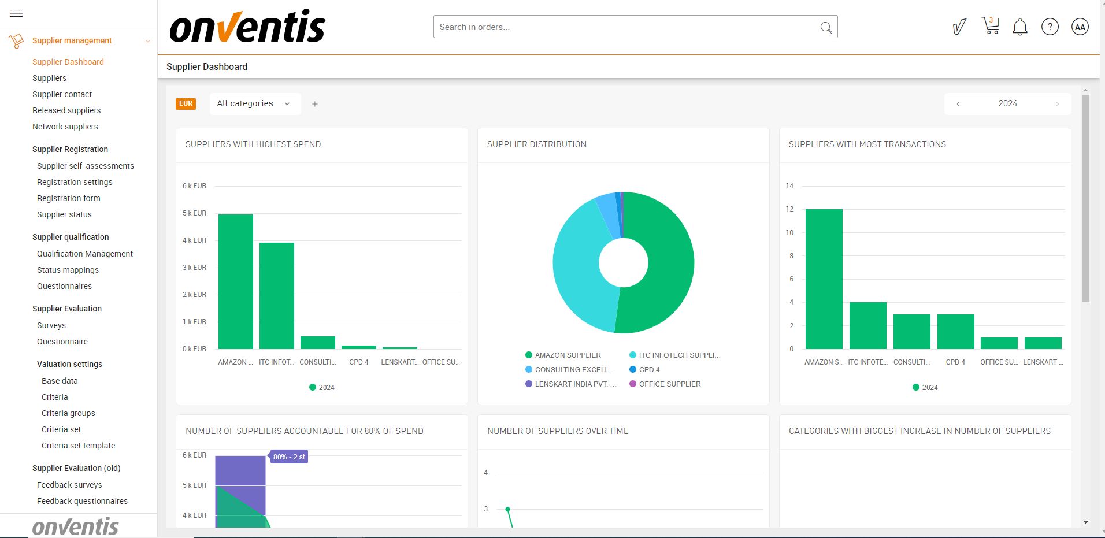
Task: Click the ITC Infotech legend color dot
Action: (633, 355)
